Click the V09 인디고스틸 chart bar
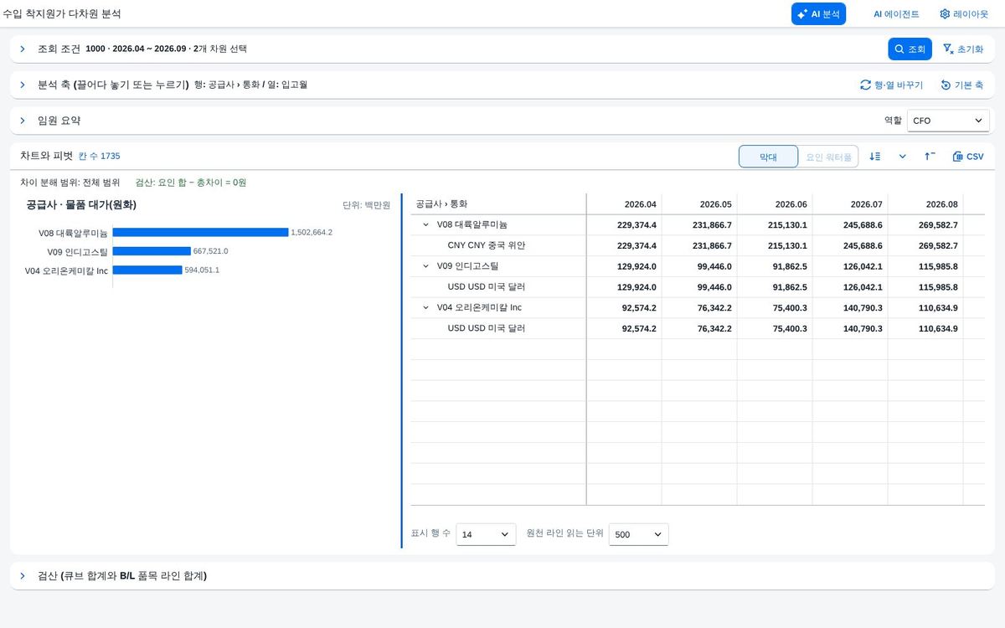The height and width of the screenshot is (628, 1005). [152, 251]
